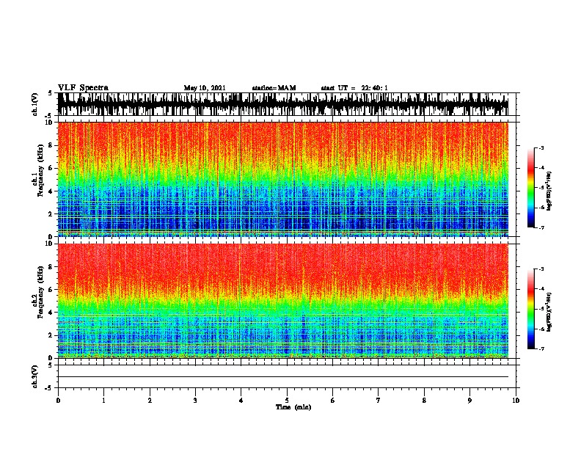Click inside the ch.2 frequency spectrogram
Viewport: 581px width, 449px height.
coord(283,301)
